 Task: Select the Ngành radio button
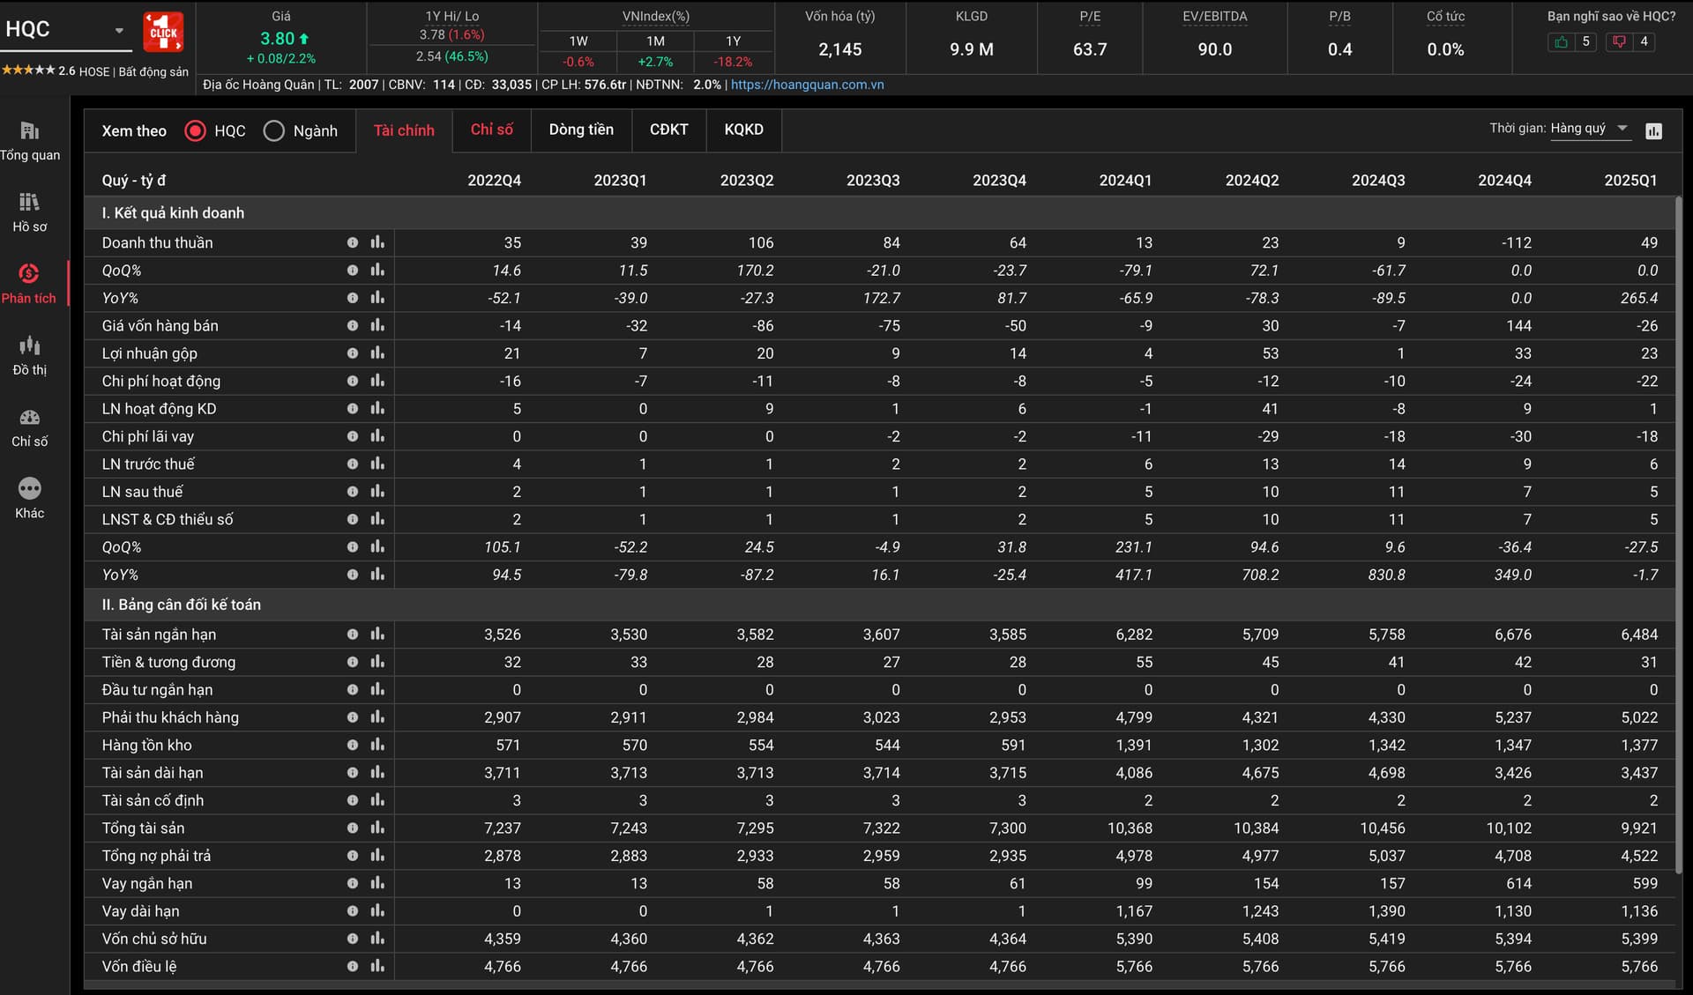274,131
